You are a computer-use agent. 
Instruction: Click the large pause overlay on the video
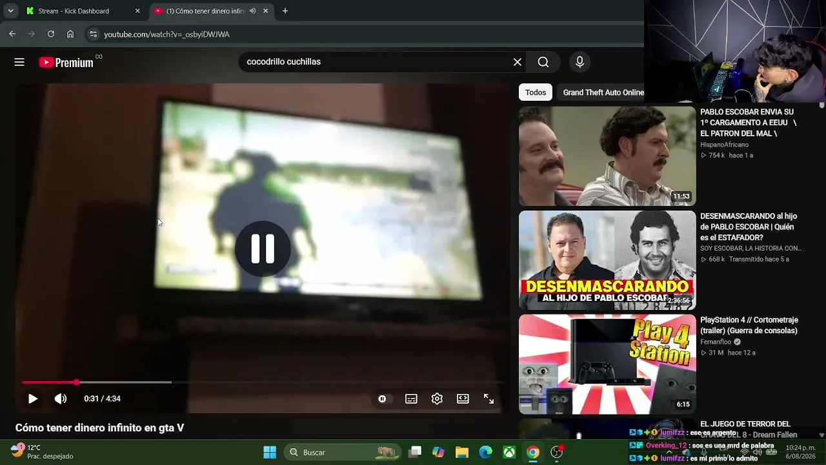263,249
